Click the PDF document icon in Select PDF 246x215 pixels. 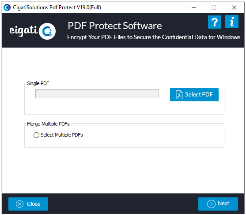coord(179,95)
